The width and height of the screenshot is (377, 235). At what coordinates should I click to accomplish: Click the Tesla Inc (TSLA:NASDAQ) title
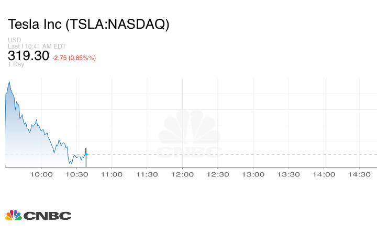point(88,25)
